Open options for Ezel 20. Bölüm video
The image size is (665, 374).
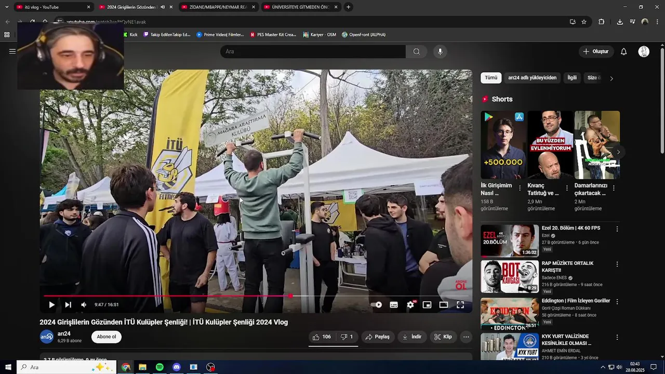(x=617, y=229)
